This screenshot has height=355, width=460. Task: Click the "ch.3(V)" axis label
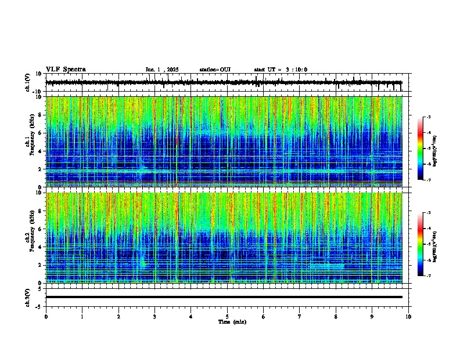click(x=28, y=298)
